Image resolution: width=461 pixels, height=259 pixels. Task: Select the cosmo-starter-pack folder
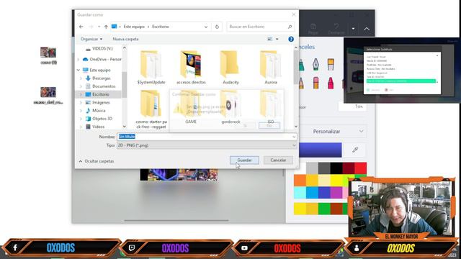pos(151,109)
